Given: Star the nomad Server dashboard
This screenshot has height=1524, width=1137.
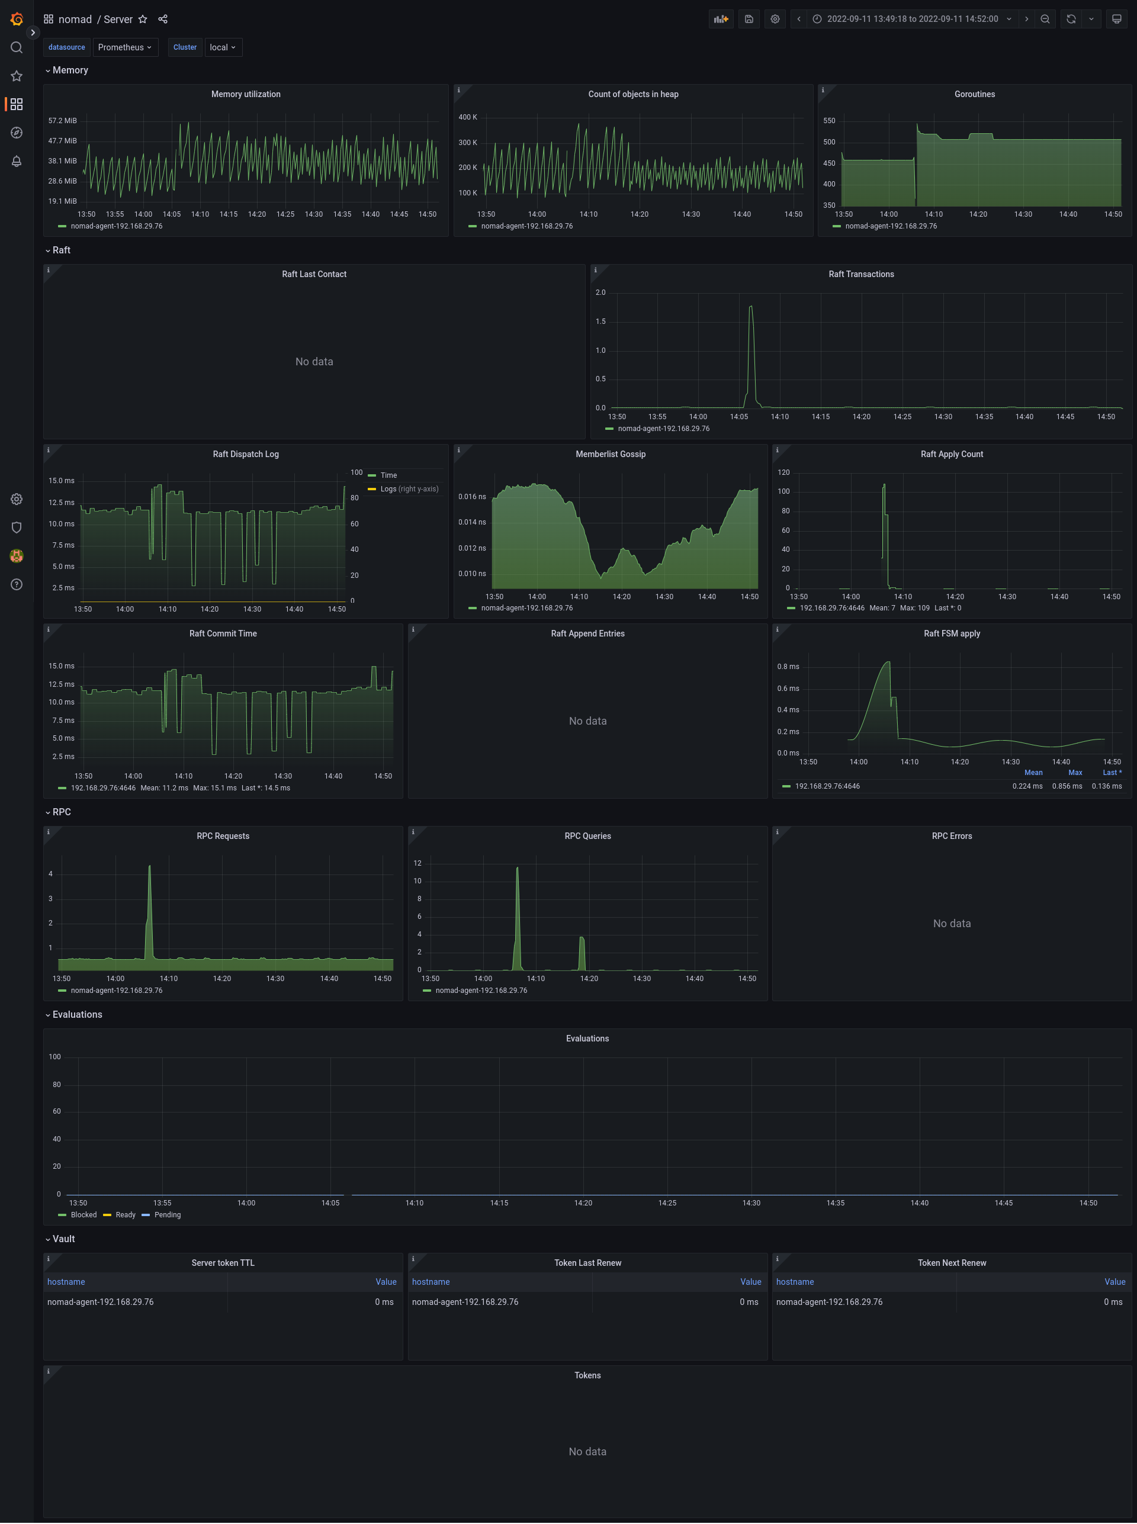Looking at the screenshot, I should tap(143, 20).
